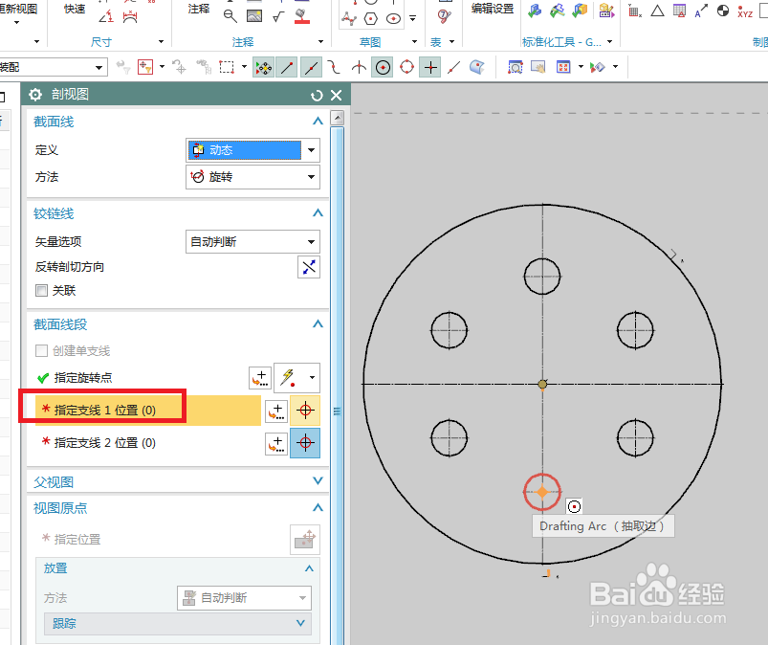
Task: Click the fourth standardization tool icon with arrow
Action: pos(607,11)
